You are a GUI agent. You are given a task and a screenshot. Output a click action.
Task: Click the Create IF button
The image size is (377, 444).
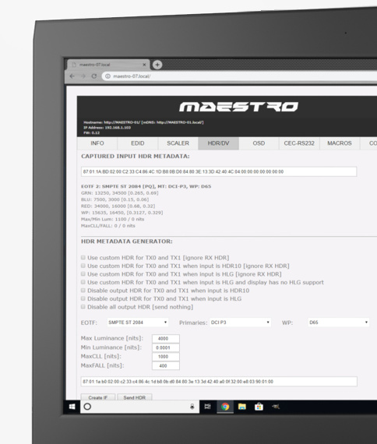(x=98, y=397)
